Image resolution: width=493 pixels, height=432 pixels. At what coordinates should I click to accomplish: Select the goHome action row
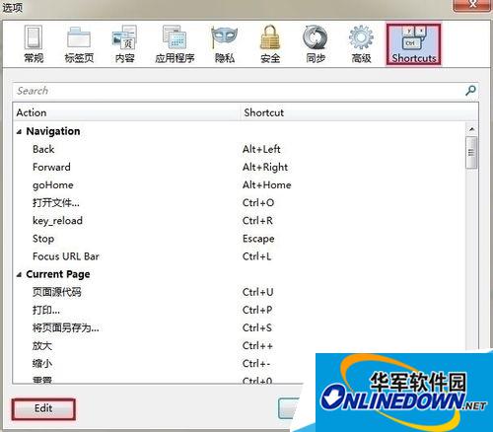pyautogui.click(x=240, y=184)
